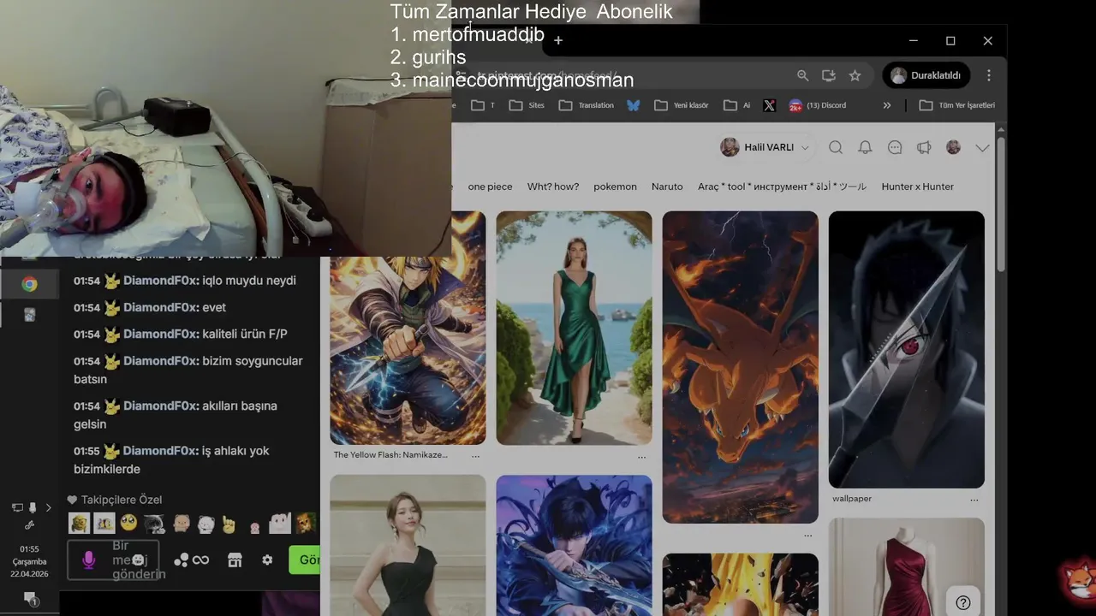Open X bookmark icon
1096x616 pixels.
coord(769,105)
